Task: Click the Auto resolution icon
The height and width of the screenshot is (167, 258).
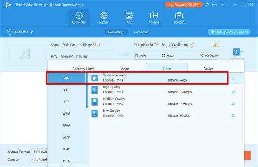Action: click(x=163, y=56)
